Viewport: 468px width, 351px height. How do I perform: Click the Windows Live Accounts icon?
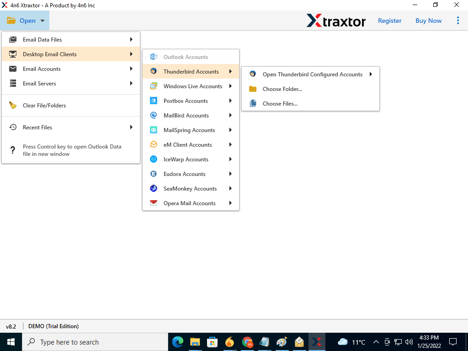click(154, 86)
